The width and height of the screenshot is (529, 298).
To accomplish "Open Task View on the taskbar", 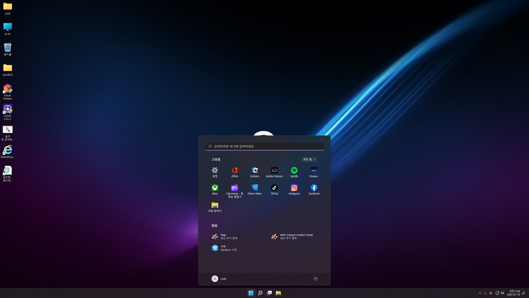I will (269, 293).
